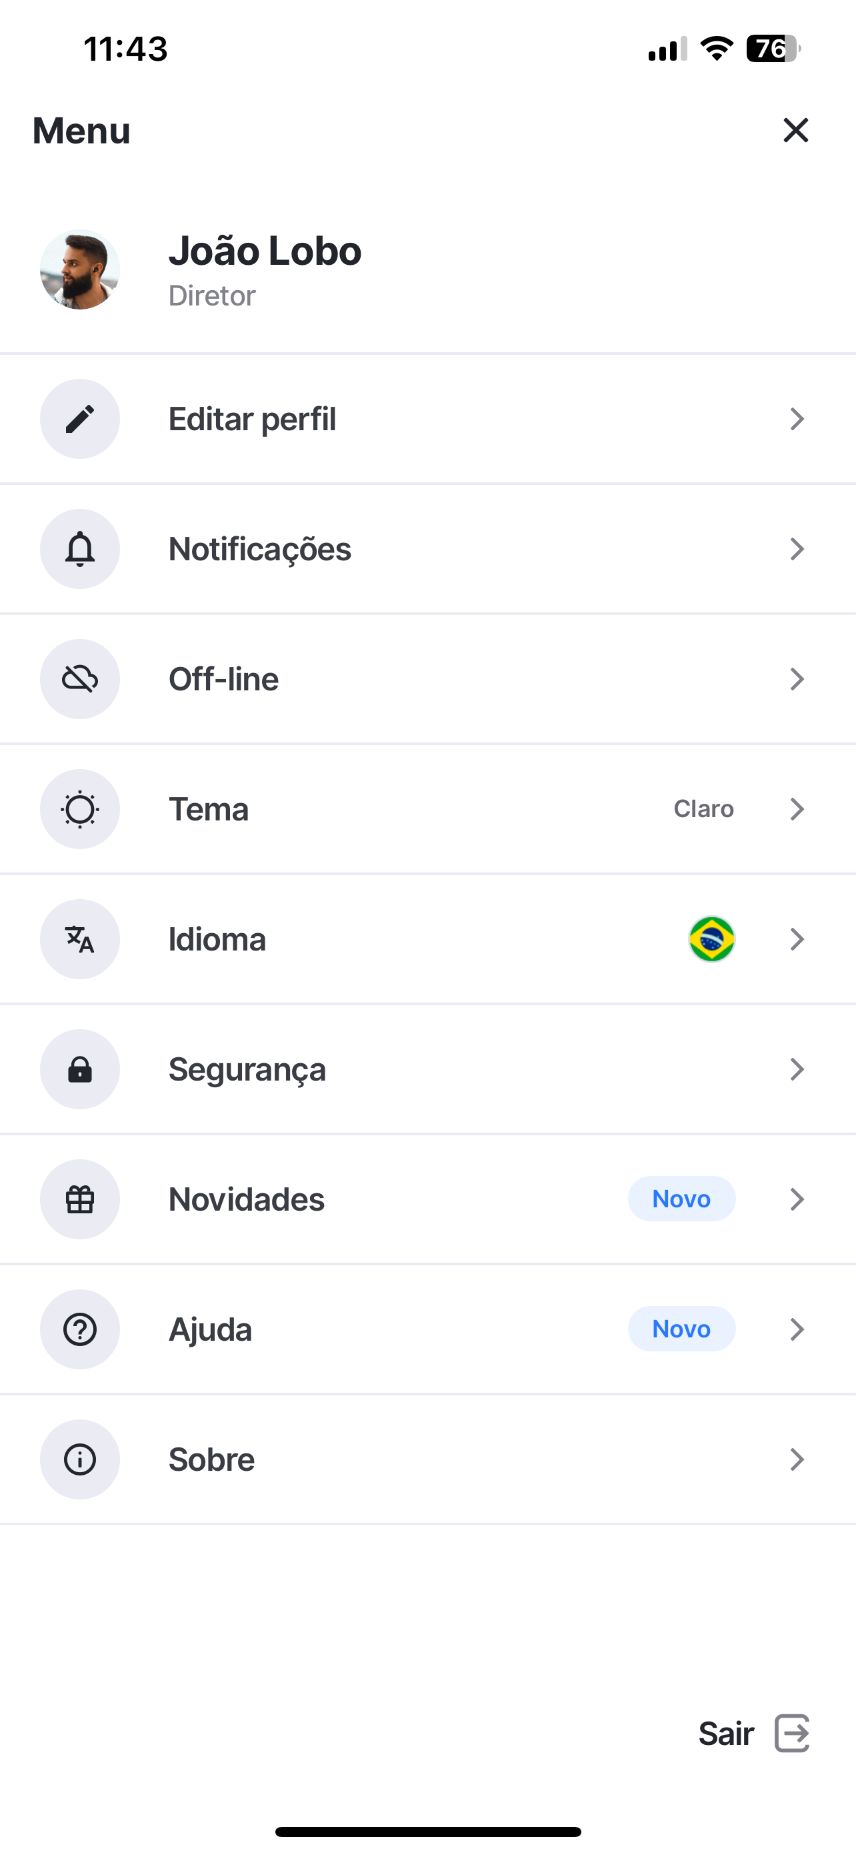
Task: Close the Menu with the X button
Action: tap(795, 130)
